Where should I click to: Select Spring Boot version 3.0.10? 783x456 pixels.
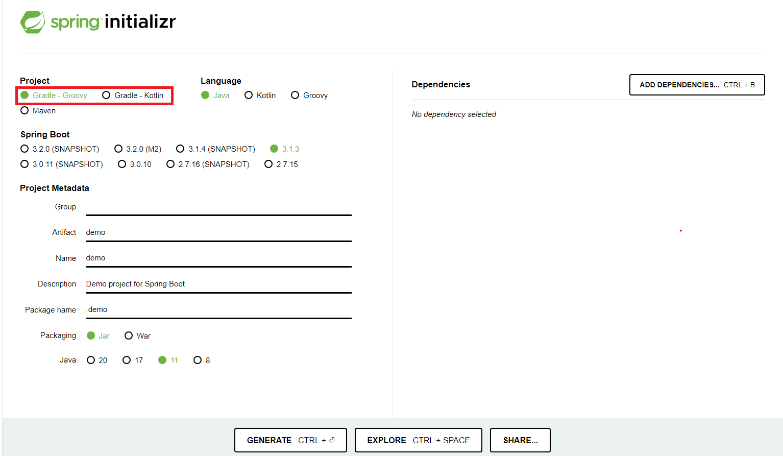coord(135,164)
